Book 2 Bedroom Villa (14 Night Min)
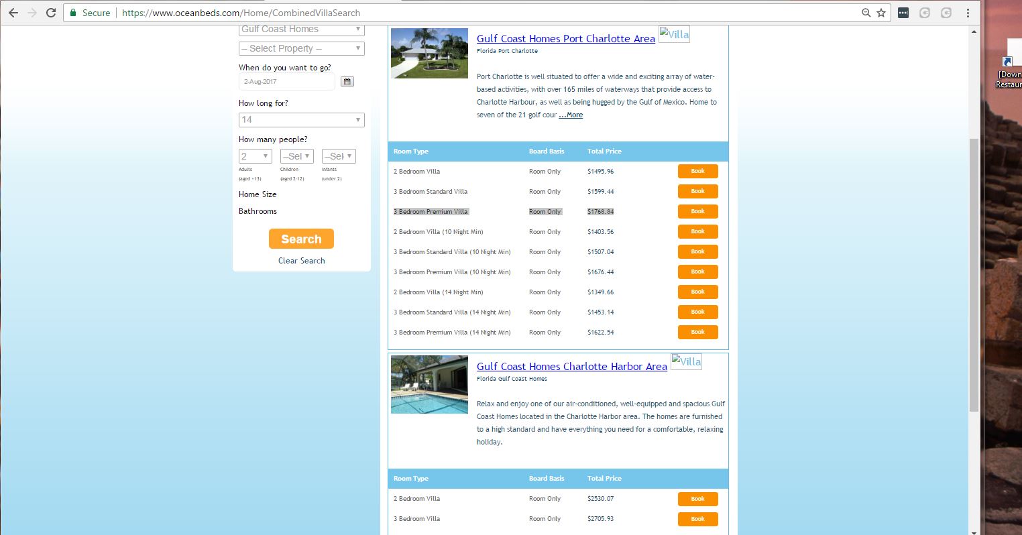 (x=698, y=292)
